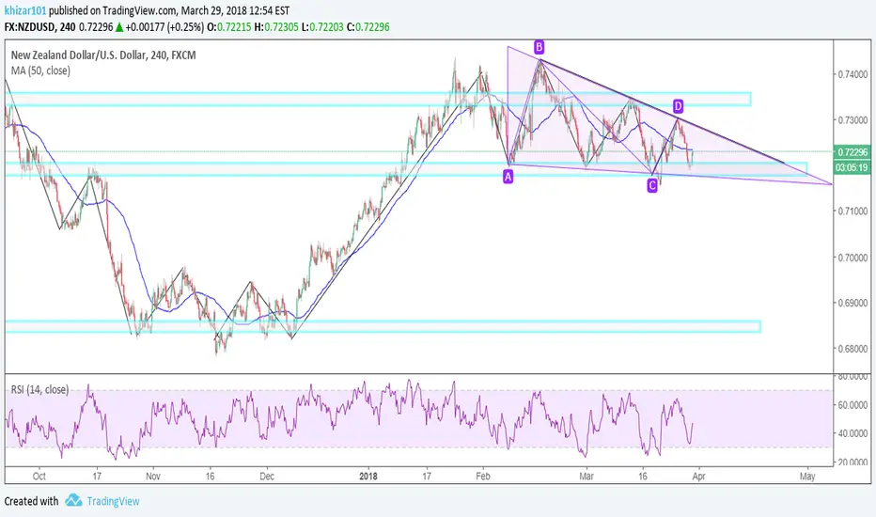This screenshot has width=876, height=517.
Task: Click the 0.71000 price axis label
Action: point(853,211)
